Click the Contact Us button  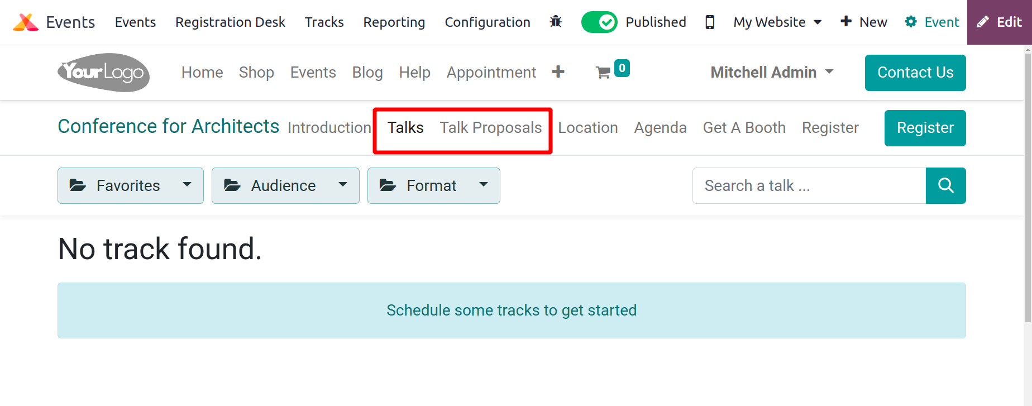point(915,73)
